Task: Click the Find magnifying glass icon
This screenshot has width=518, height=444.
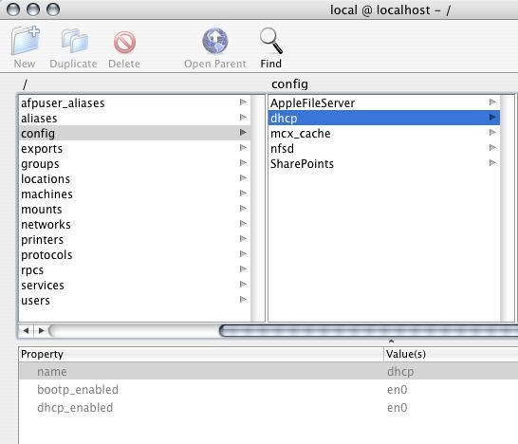Action: tap(271, 41)
